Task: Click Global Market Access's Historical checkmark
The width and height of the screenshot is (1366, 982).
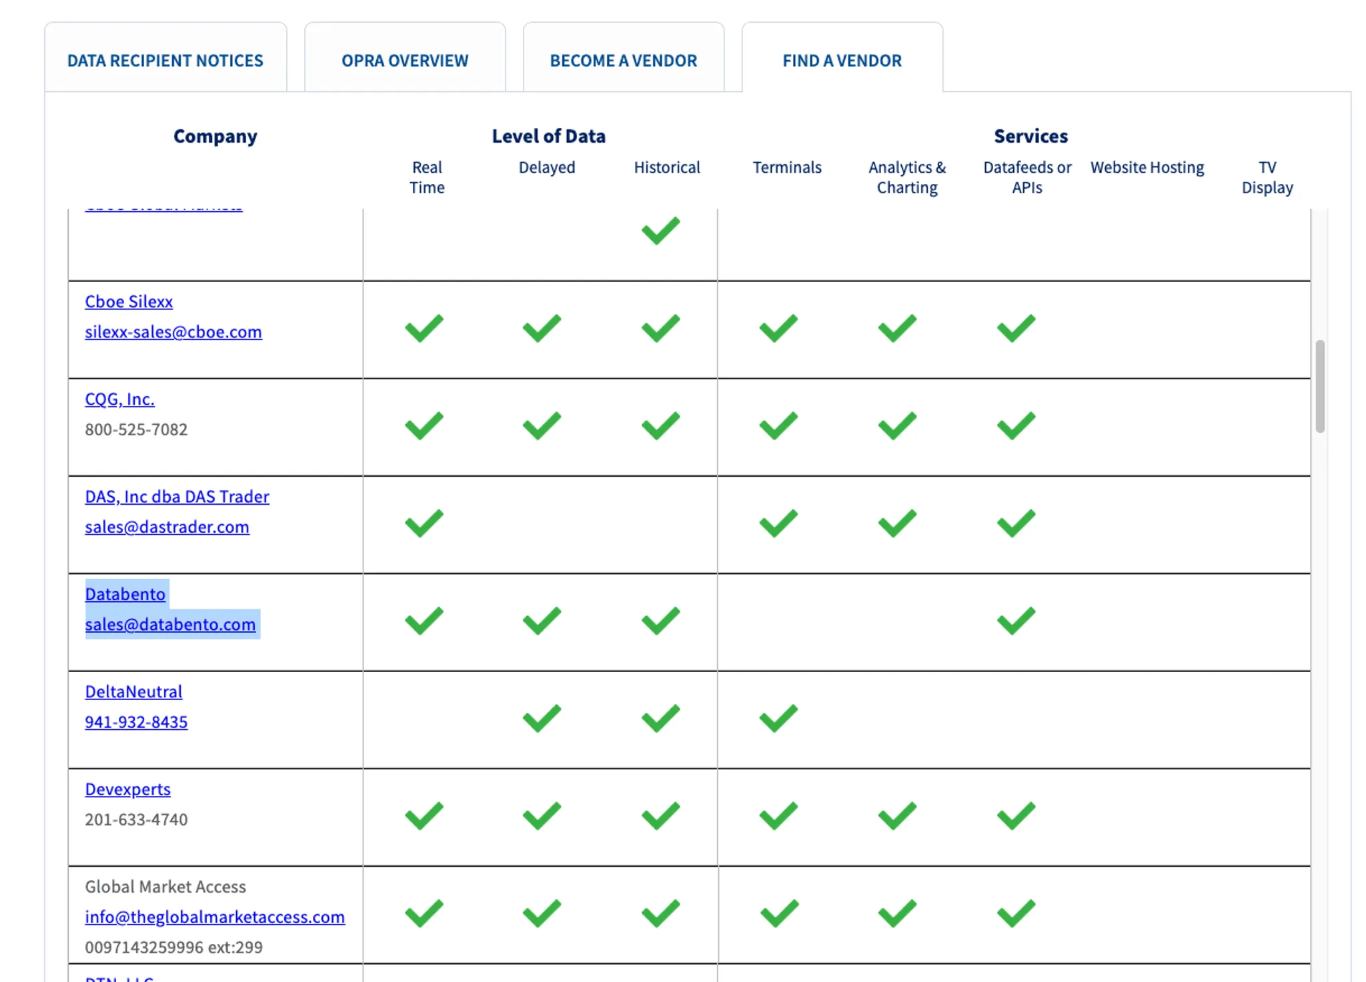Action: (661, 913)
